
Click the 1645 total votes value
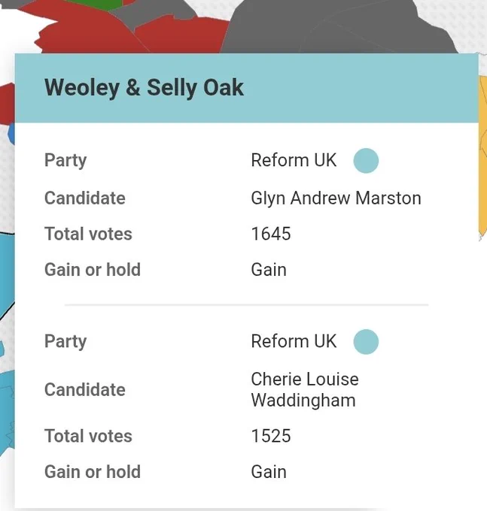271,234
